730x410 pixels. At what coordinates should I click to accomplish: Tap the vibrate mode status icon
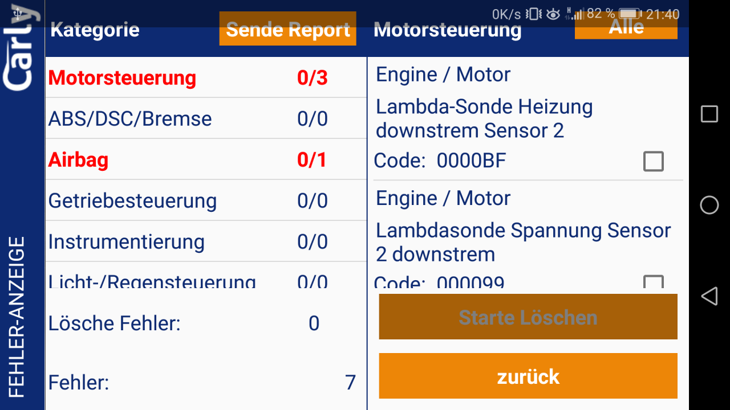(x=534, y=13)
